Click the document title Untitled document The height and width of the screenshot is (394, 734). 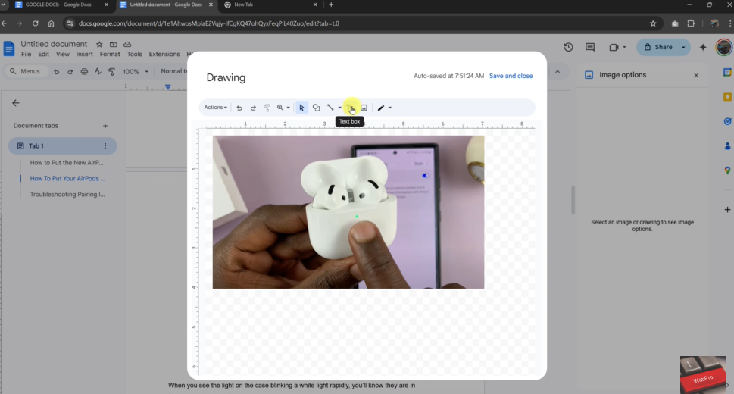tap(54, 44)
